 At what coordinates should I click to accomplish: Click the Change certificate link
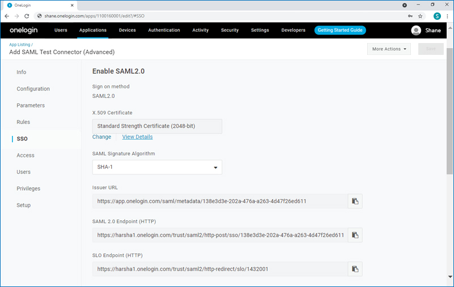pos(102,137)
